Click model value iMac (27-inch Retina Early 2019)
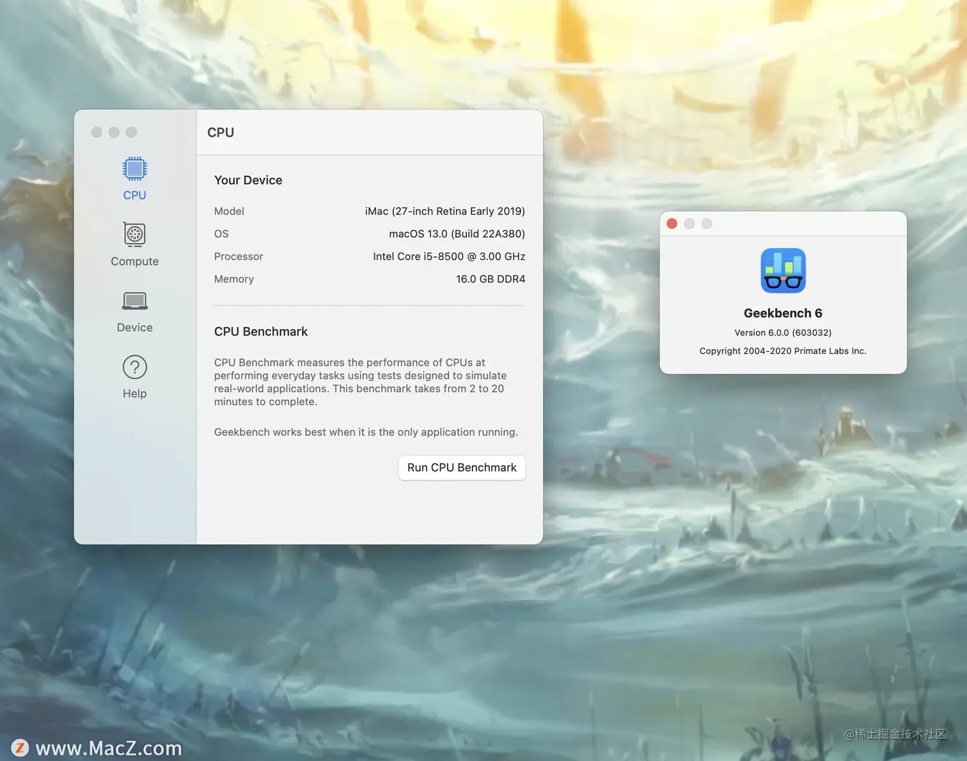Viewport: 967px width, 761px height. pyautogui.click(x=445, y=211)
